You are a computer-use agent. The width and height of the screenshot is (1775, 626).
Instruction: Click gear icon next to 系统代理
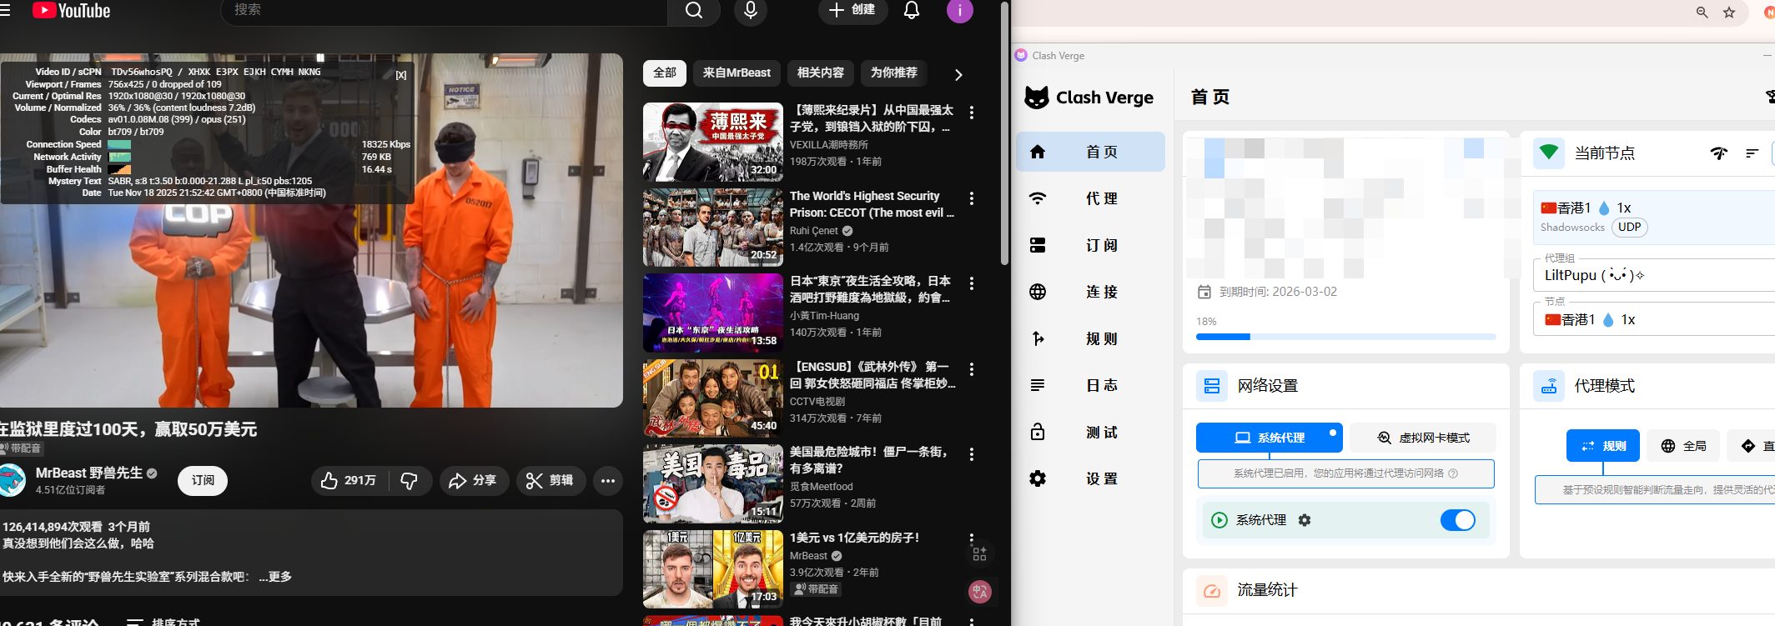click(1305, 520)
